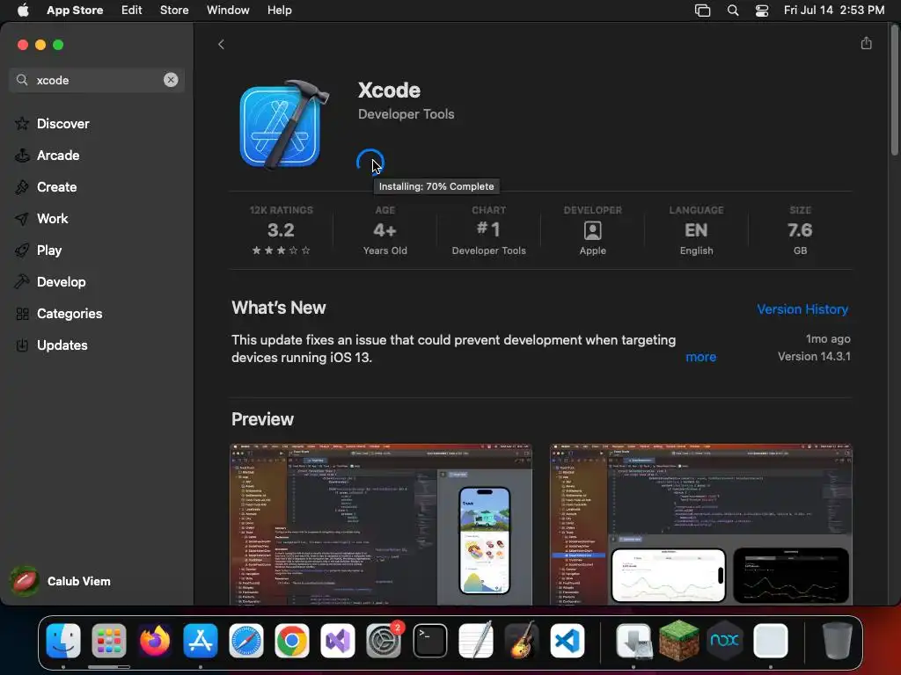The image size is (901, 675).
Task: Click the window vertical scrollbar
Action: (x=895, y=91)
